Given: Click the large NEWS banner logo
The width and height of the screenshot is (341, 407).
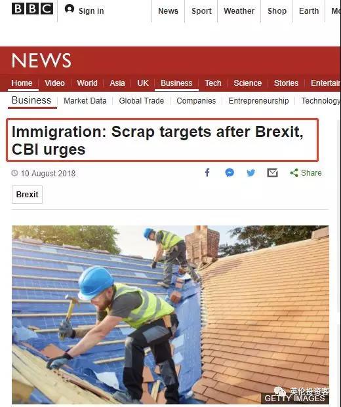Looking at the screenshot, I should tap(41, 60).
